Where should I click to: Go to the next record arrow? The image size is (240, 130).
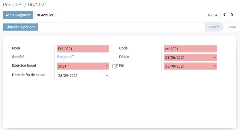(x=232, y=15)
